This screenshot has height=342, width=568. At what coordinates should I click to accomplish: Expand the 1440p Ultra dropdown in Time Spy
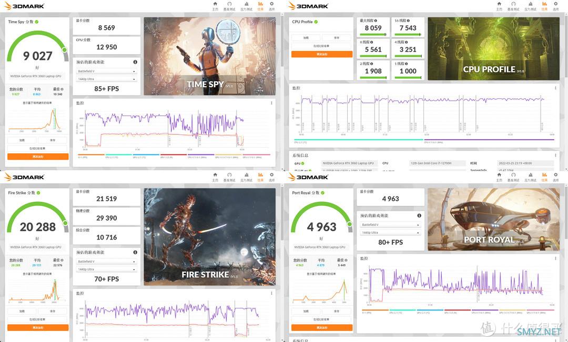point(106,79)
